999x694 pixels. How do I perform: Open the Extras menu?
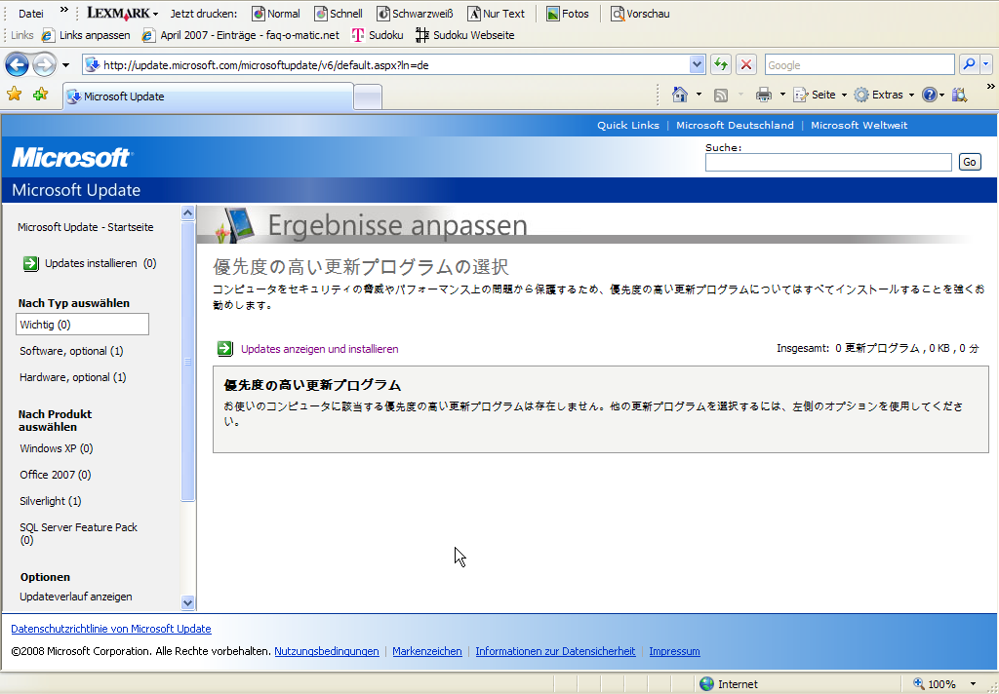pyautogui.click(x=884, y=95)
